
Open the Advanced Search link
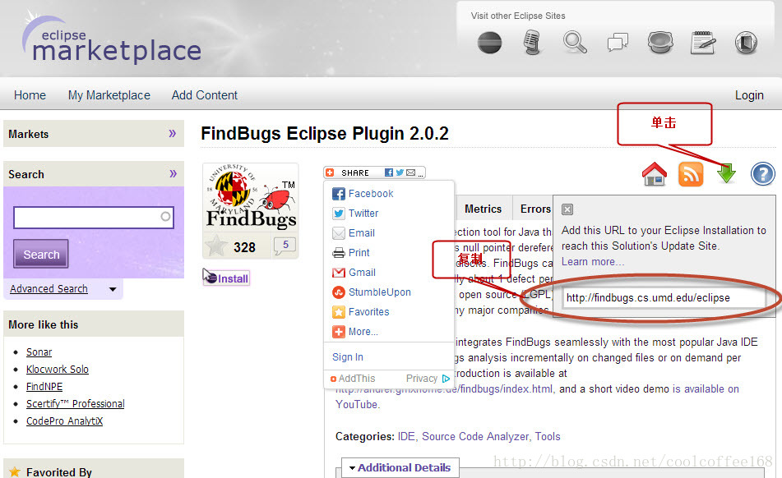pos(49,289)
